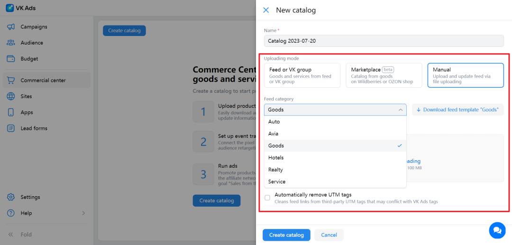The height and width of the screenshot is (245, 512).
Task: Open Lead forms section
Action: point(46,128)
